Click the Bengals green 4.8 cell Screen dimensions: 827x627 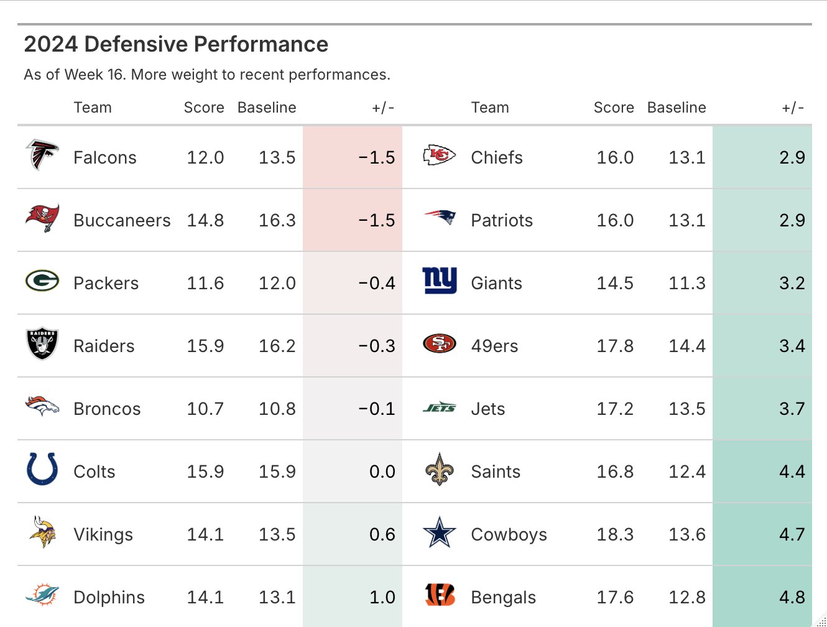tap(762, 597)
